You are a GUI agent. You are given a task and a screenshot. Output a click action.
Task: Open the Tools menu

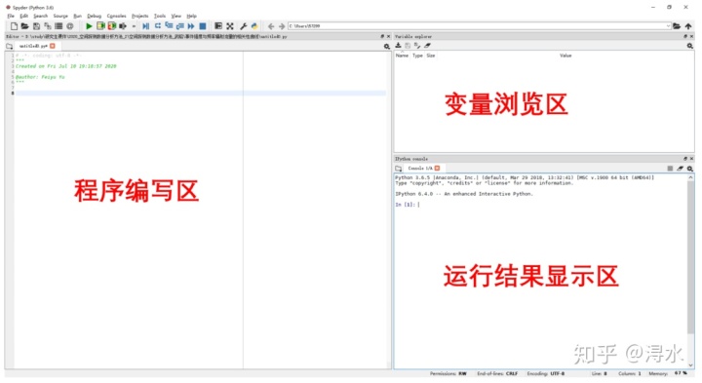(x=160, y=16)
